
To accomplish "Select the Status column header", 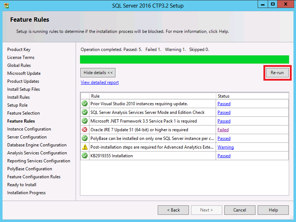I will tap(252, 96).
